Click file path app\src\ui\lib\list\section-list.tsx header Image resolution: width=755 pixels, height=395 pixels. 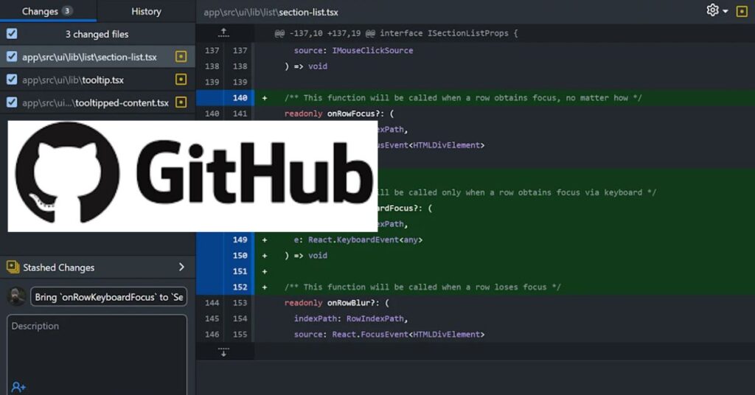coord(271,12)
